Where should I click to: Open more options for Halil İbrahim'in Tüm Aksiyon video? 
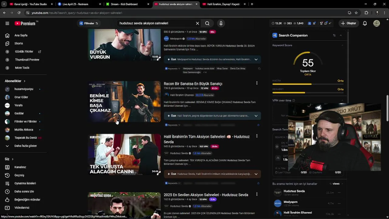(257, 136)
